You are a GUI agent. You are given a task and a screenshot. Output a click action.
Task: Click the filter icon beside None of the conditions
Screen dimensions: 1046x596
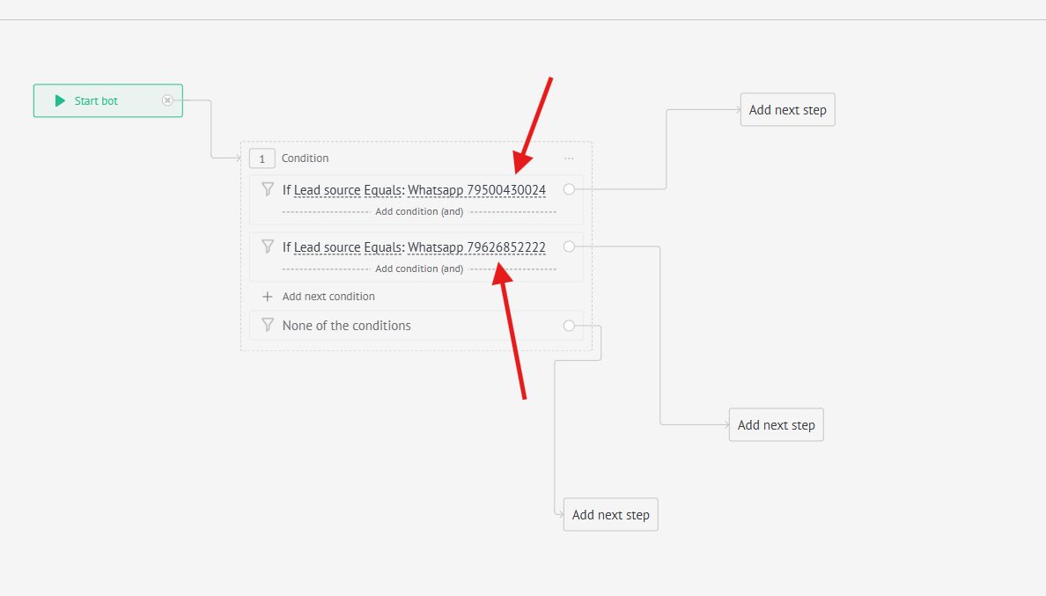(x=268, y=325)
